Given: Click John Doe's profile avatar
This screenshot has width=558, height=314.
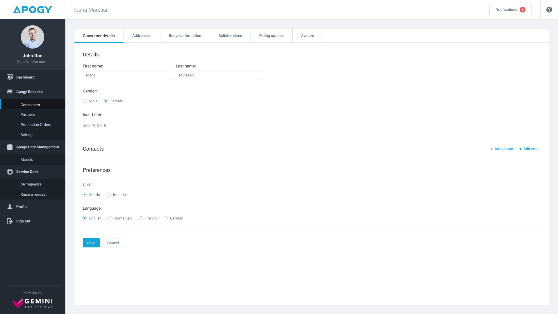Looking at the screenshot, I should point(33,37).
